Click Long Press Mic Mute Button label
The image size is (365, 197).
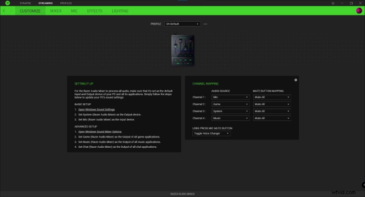pyautogui.click(x=212, y=128)
